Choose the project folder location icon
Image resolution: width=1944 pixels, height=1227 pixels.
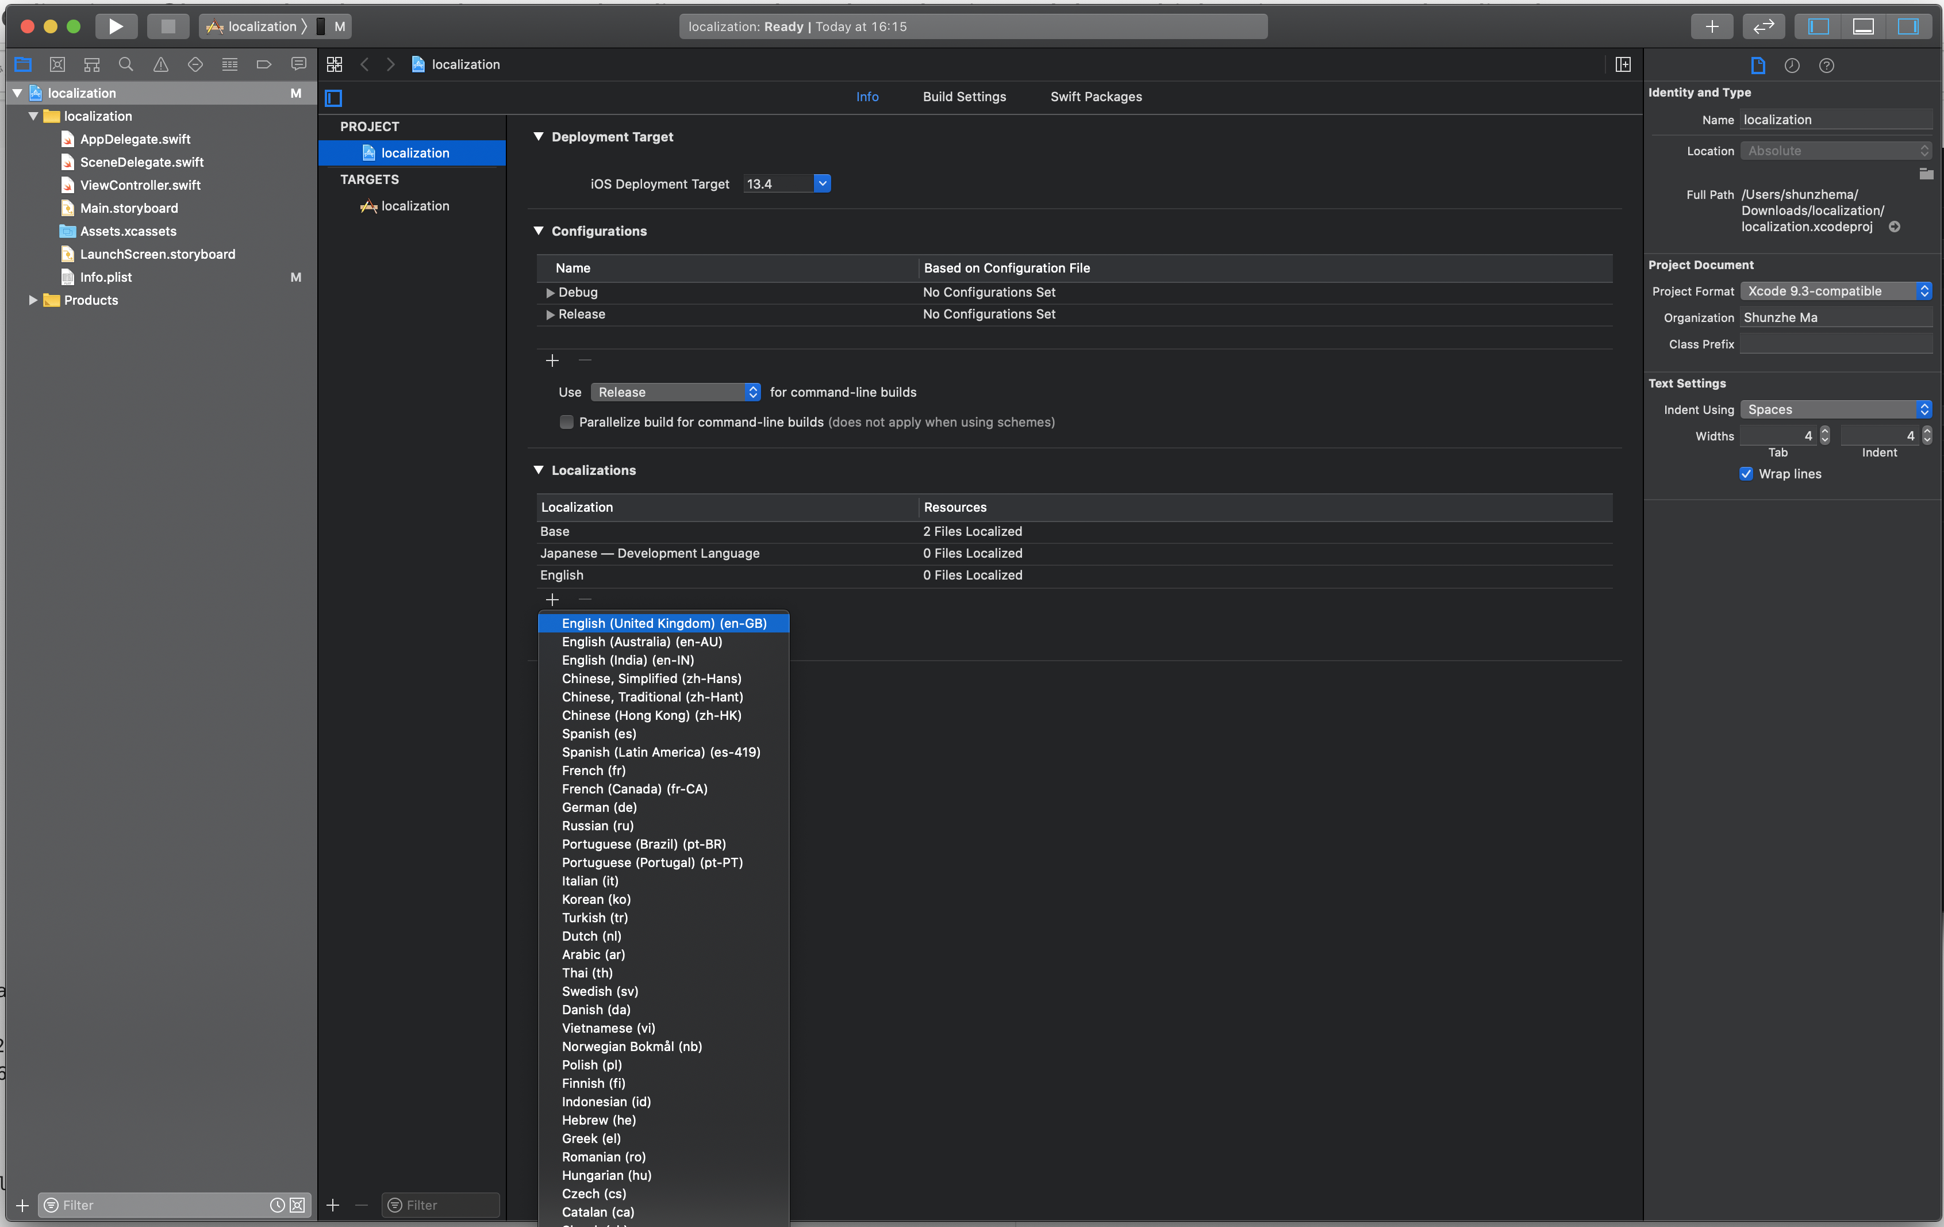[1926, 173]
